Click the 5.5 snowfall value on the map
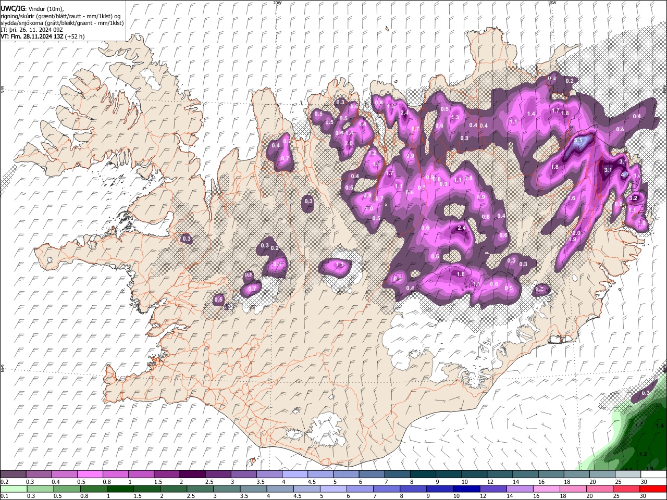667x500 pixels. point(578,141)
